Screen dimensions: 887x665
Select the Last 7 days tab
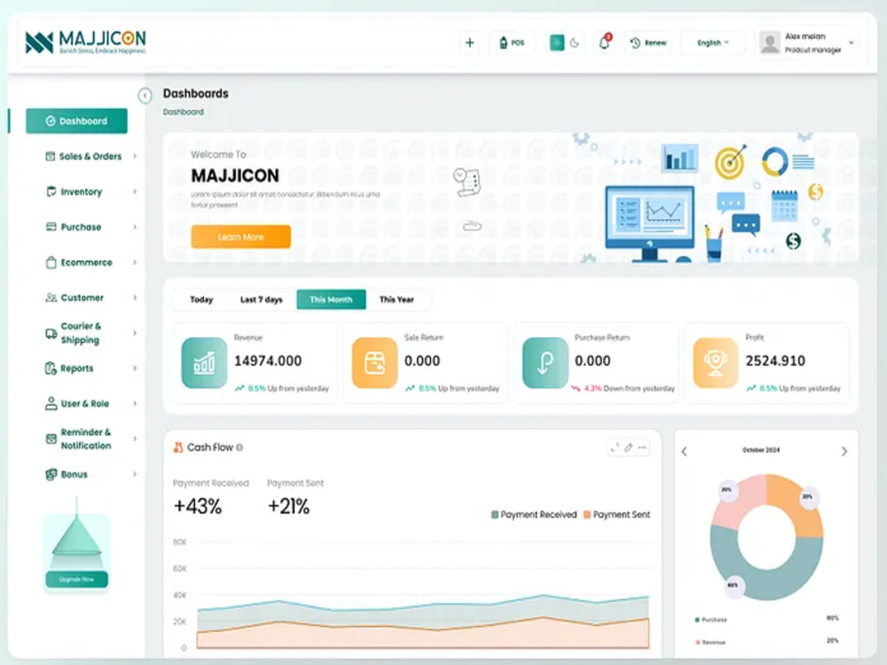coord(262,300)
